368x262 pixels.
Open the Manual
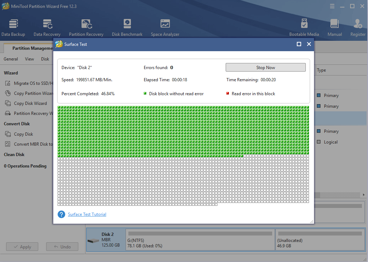[334, 28]
